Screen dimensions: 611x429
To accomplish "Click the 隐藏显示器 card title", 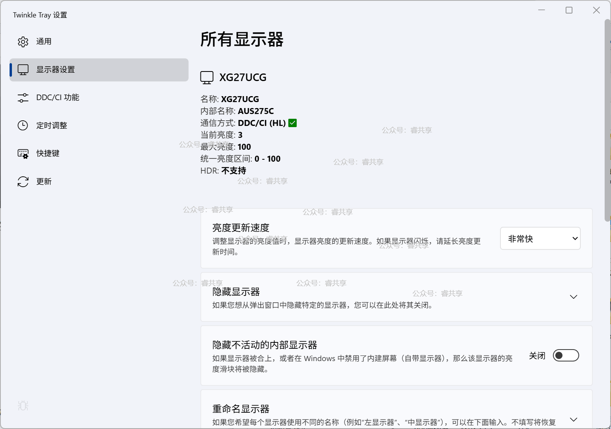I will (236, 292).
